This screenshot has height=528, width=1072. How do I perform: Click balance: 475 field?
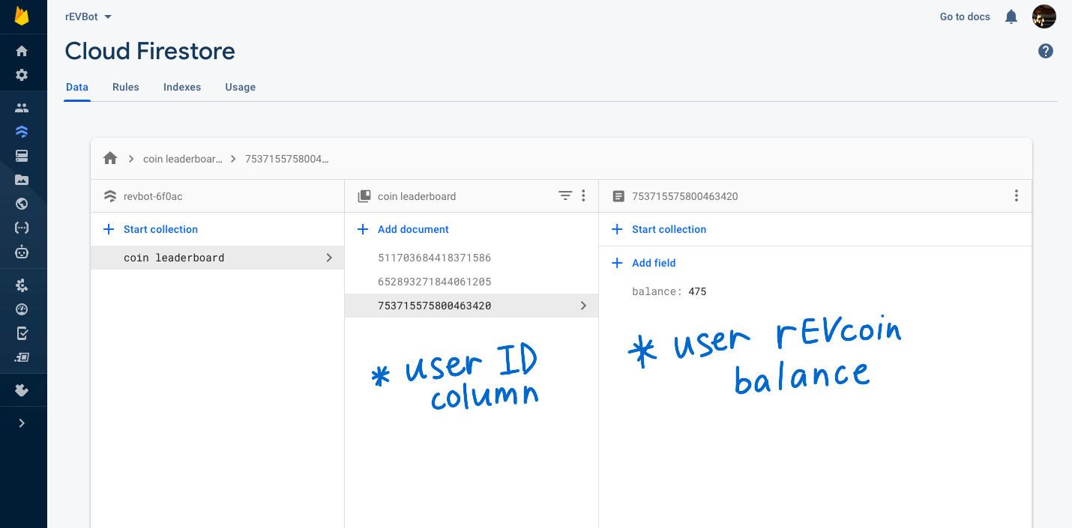[x=669, y=291]
